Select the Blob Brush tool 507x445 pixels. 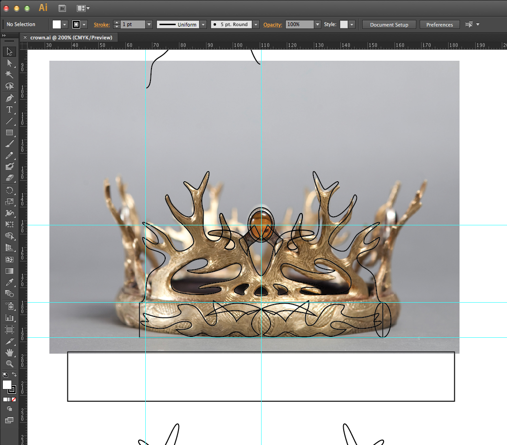tap(9, 167)
